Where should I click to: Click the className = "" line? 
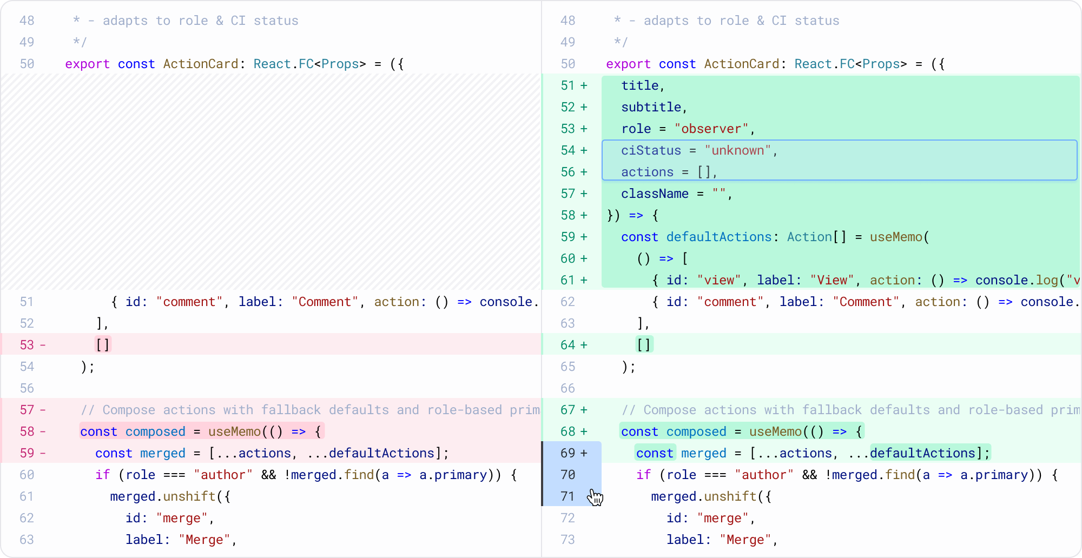click(x=811, y=194)
